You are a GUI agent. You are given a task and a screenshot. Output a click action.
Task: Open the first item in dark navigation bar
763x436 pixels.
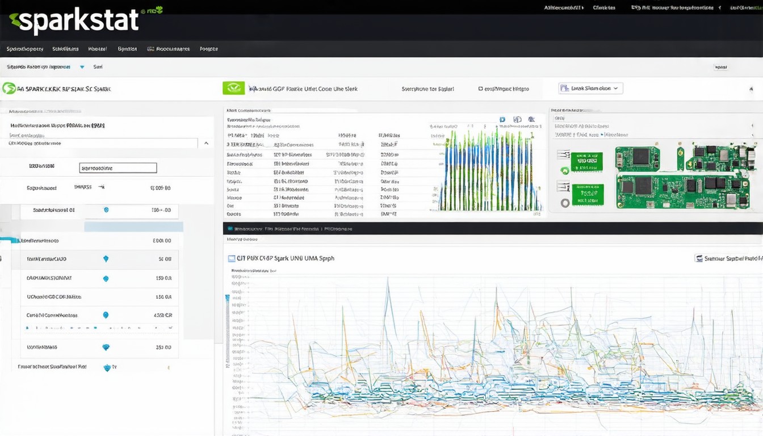(x=24, y=49)
